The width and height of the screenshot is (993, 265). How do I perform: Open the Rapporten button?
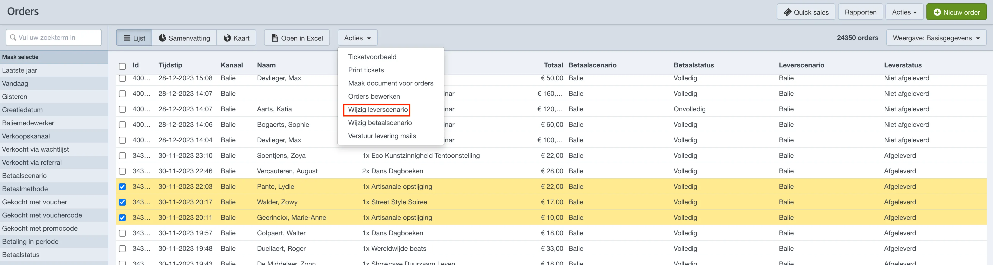(x=860, y=12)
